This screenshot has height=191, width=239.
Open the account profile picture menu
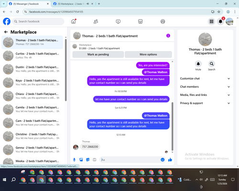click(x=229, y=21)
